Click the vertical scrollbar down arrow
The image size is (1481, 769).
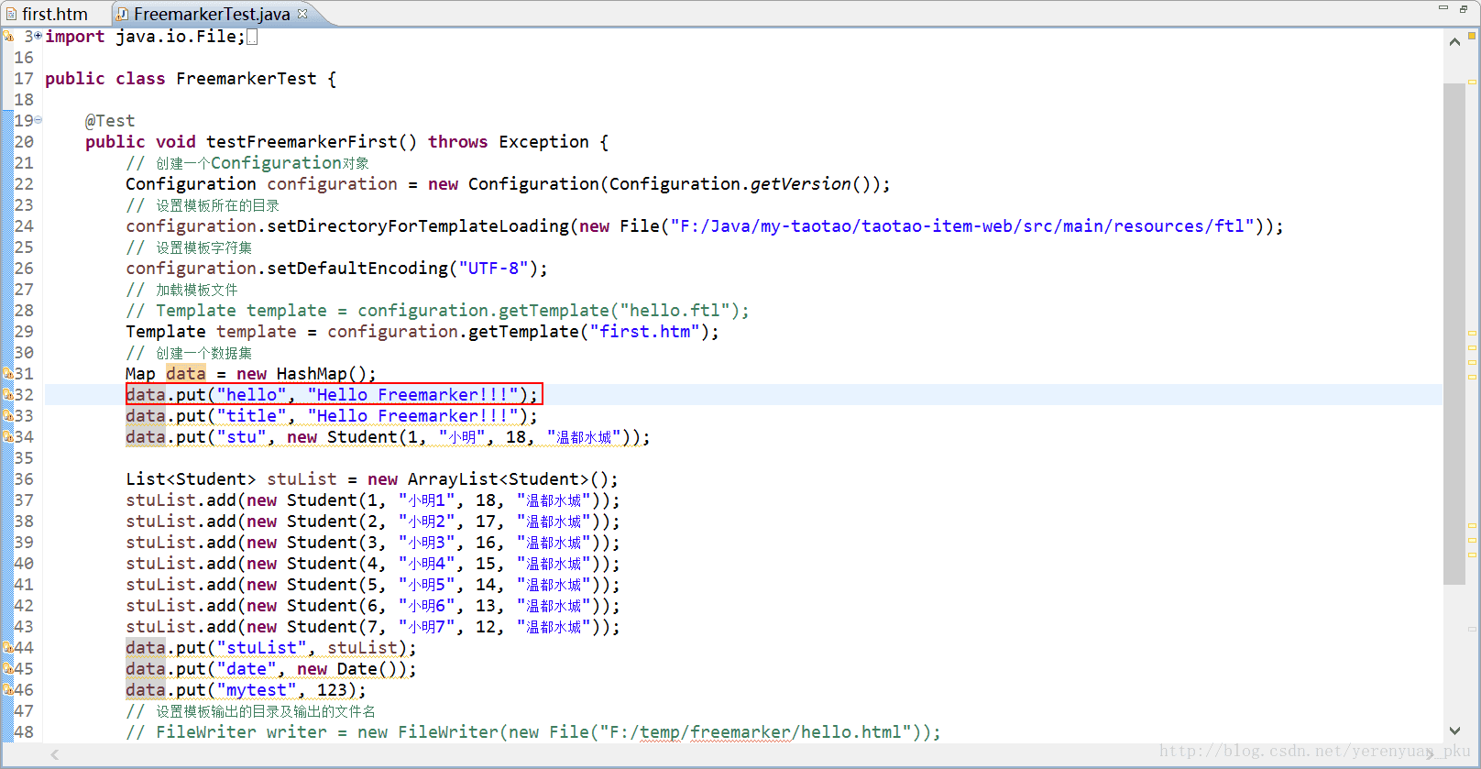[x=1454, y=731]
